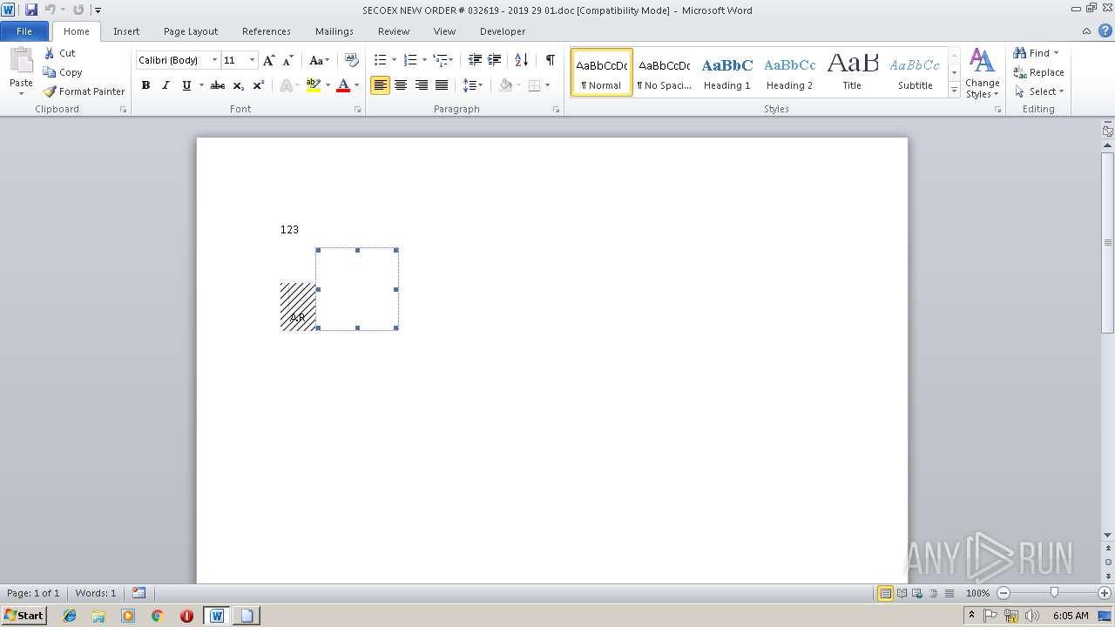Apply subscript formatting

pos(239,85)
